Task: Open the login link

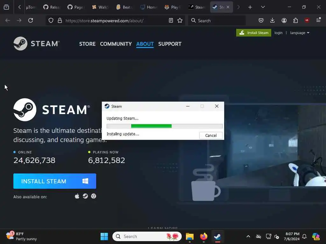Action: pyautogui.click(x=278, y=33)
